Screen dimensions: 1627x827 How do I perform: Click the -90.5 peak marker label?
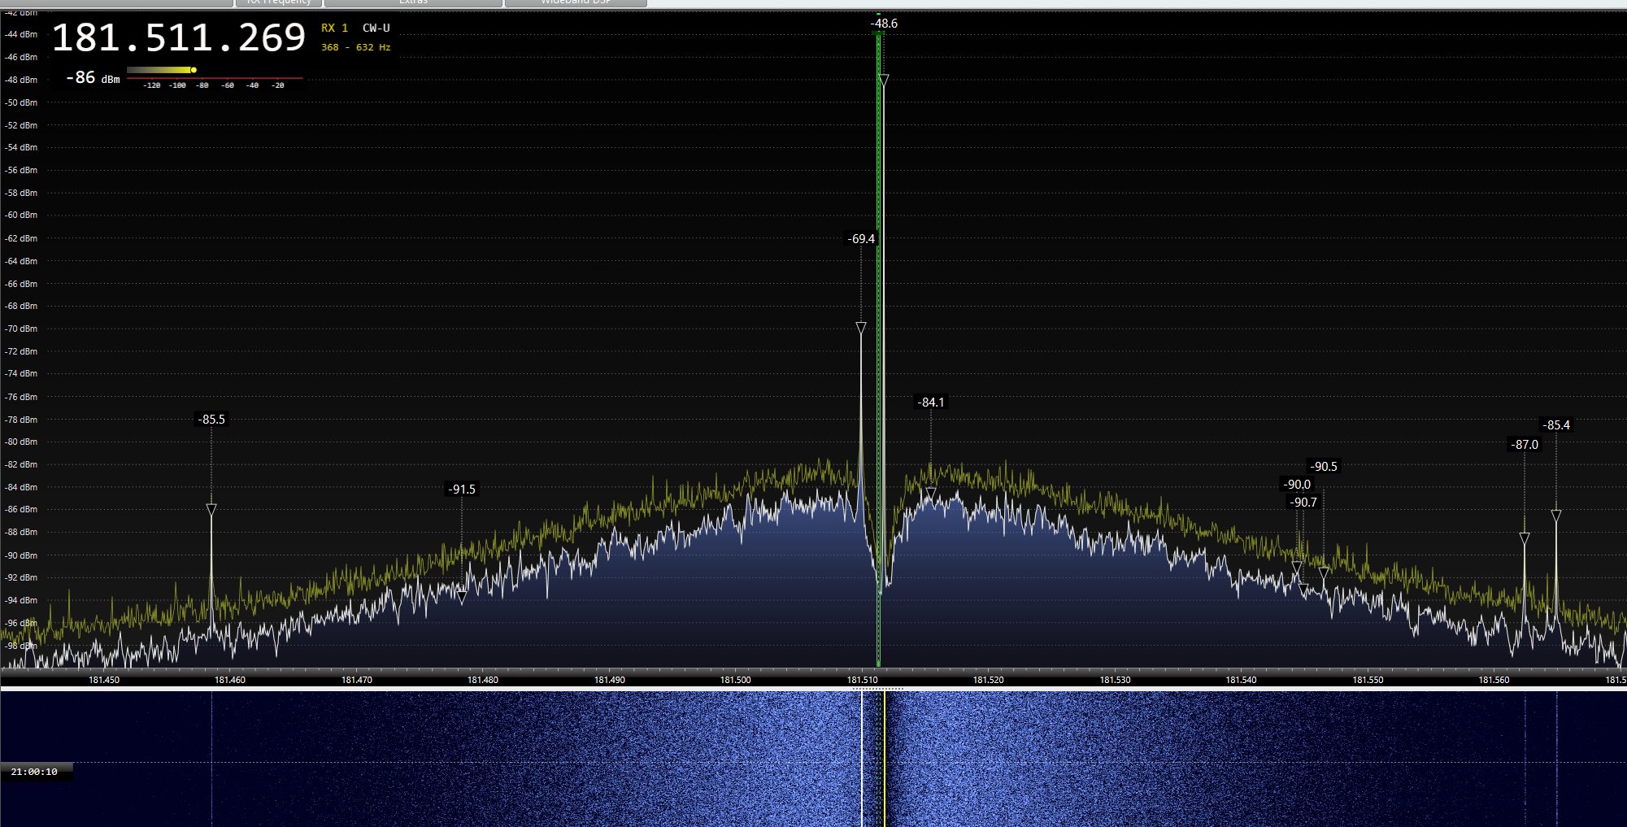(x=1324, y=467)
